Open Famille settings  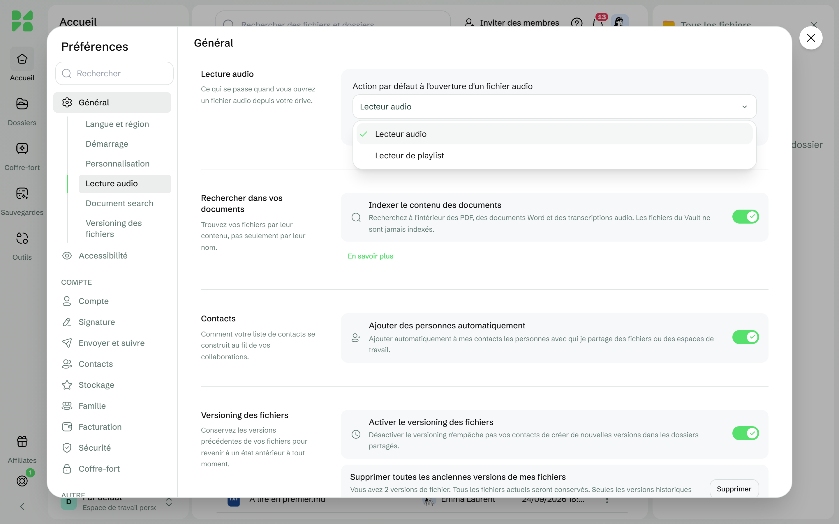point(112,406)
